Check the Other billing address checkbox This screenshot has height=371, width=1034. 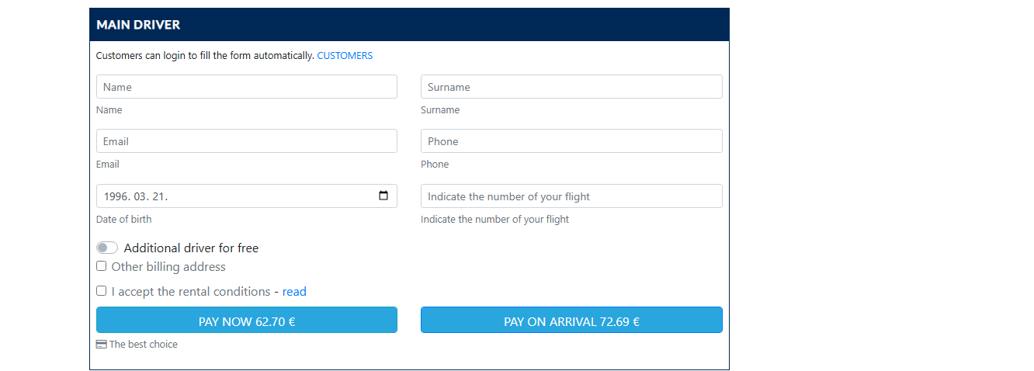coord(102,266)
